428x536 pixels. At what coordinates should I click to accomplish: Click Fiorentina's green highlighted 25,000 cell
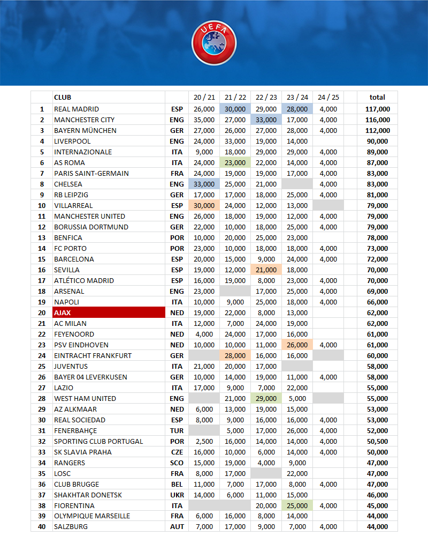pyautogui.click(x=297, y=506)
